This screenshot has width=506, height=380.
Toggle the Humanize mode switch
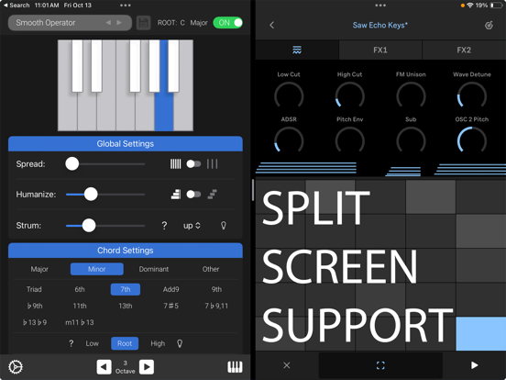click(193, 195)
